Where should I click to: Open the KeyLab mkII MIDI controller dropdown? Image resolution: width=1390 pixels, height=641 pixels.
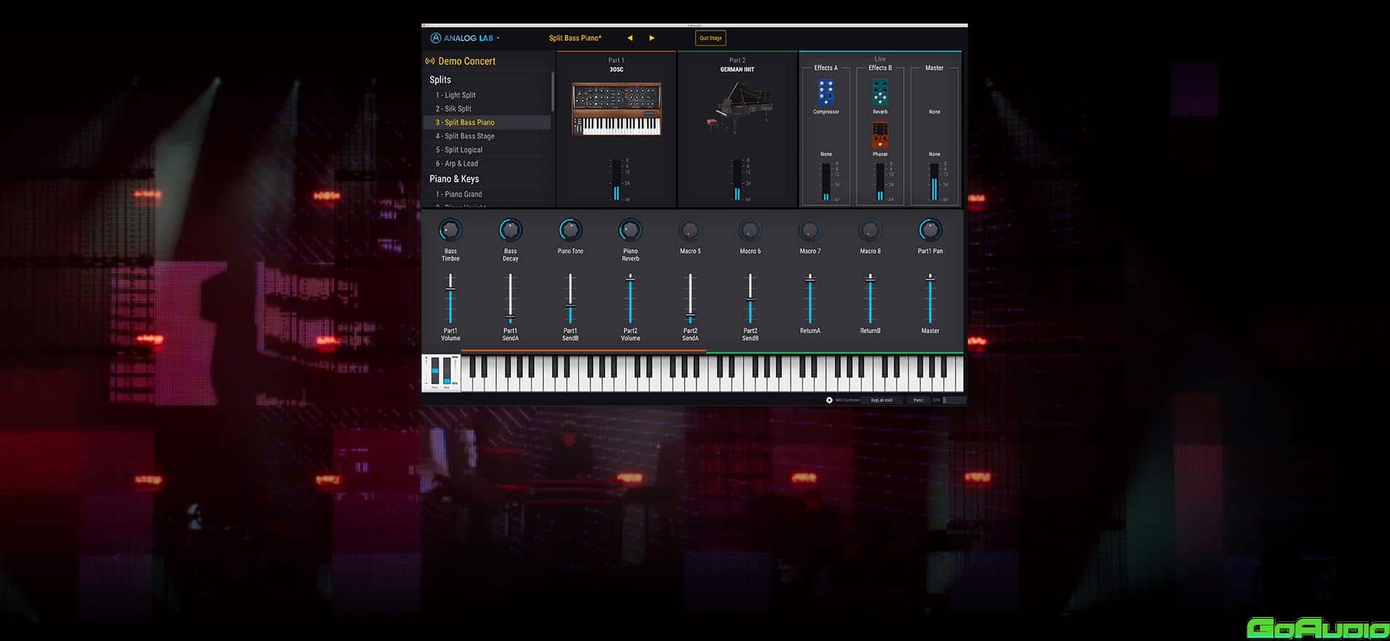(x=881, y=400)
